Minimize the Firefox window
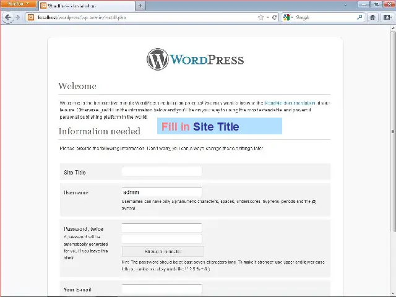 pyautogui.click(x=364, y=4)
